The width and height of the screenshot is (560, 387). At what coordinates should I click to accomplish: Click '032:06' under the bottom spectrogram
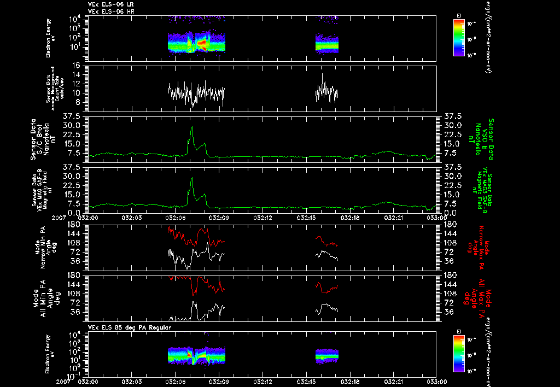tap(176, 382)
